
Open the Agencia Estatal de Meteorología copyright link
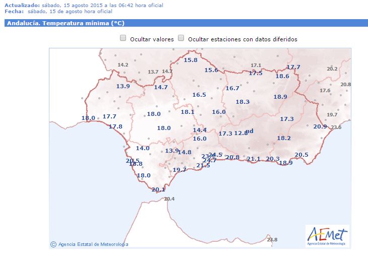[x=89, y=244]
